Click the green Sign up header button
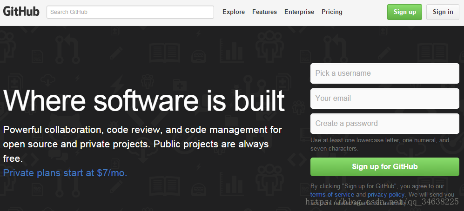 [404, 12]
